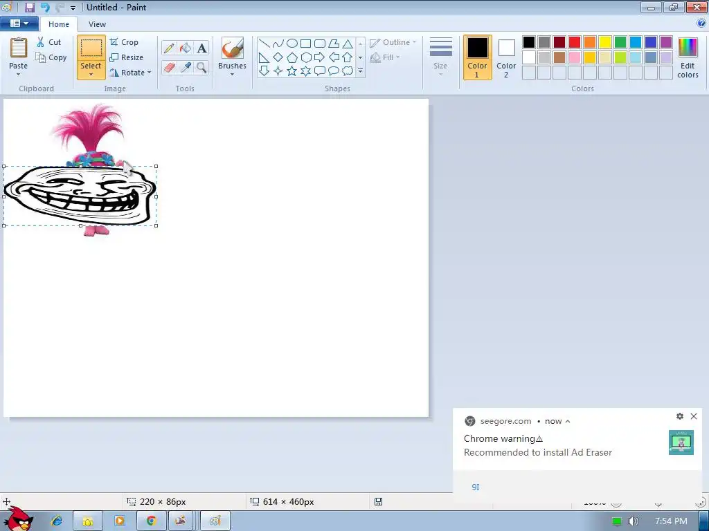Click the Cut button
Image resolution: width=709 pixels, height=531 pixels.
(49, 42)
